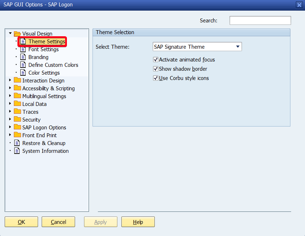The height and width of the screenshot is (236, 305).
Task: Click the Font Settings document icon
Action: (x=23, y=49)
